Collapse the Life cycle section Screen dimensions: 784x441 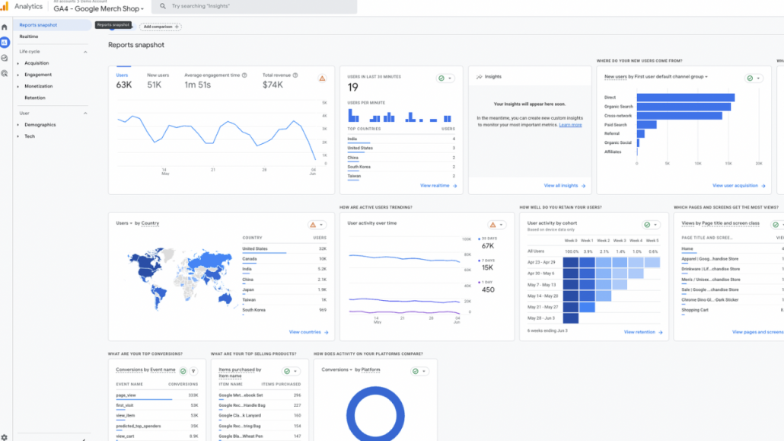85,52
